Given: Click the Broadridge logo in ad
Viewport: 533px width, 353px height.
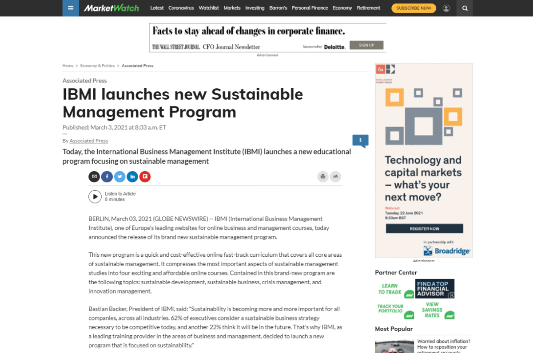Looking at the screenshot, I should [446, 251].
